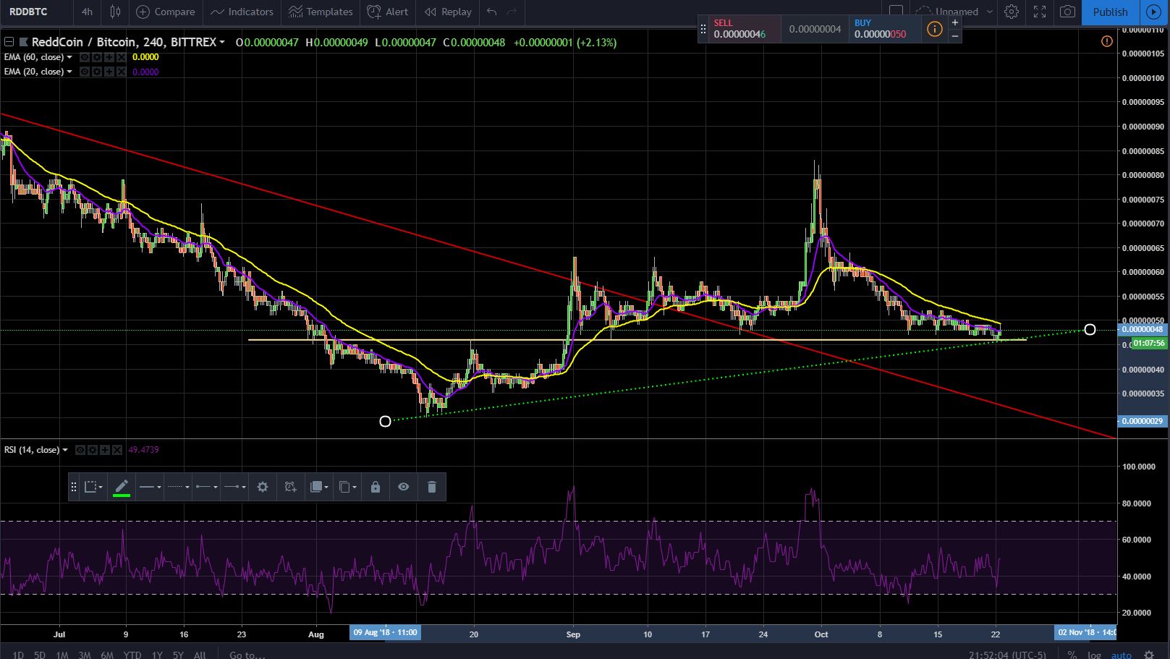
Task: Add alert on the trend line
Action: pos(290,487)
